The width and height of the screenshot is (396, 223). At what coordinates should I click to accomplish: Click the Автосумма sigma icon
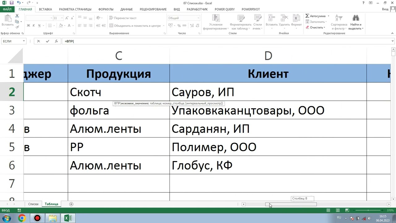(307, 16)
